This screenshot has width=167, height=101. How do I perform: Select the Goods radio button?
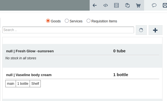click(48, 21)
